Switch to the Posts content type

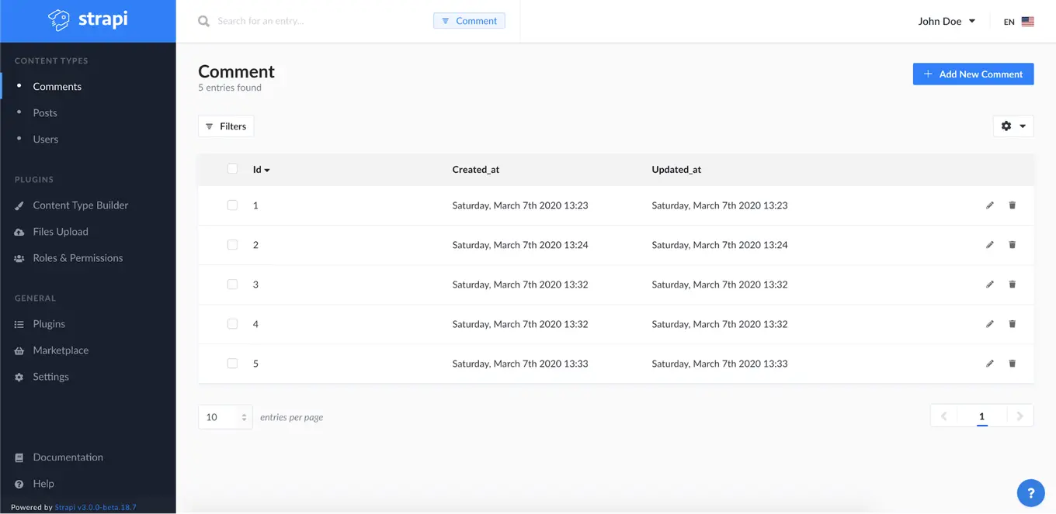(45, 112)
